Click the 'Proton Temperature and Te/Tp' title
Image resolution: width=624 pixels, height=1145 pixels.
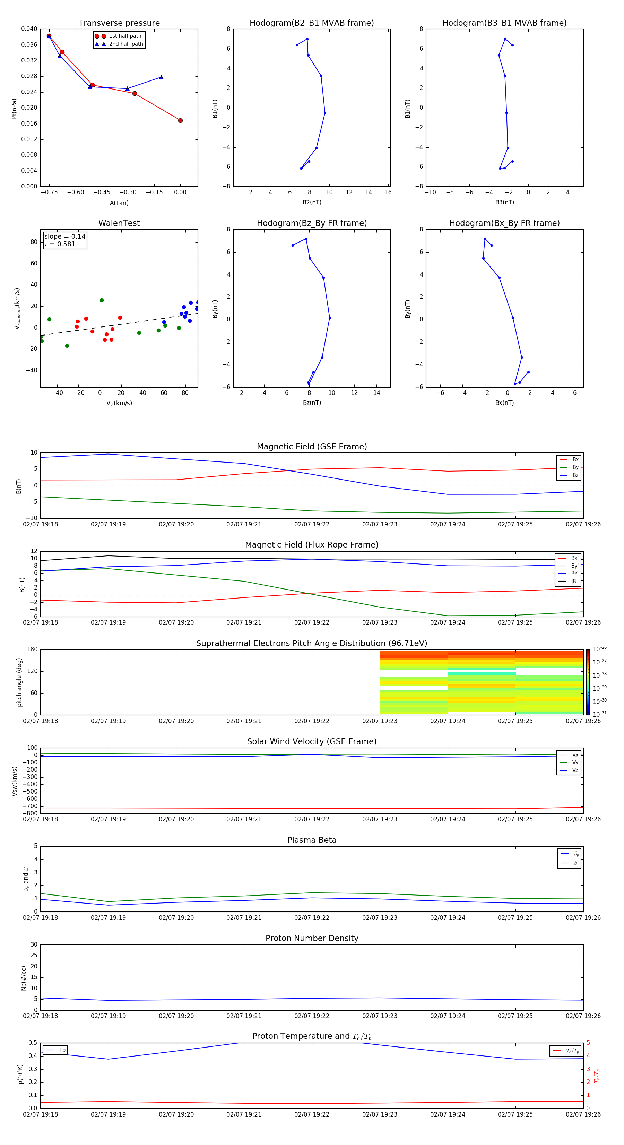point(312,1036)
